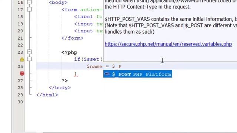This screenshot has width=237, height=133.
Task: Click line number 28 in the gutter
Action: (20, 88)
